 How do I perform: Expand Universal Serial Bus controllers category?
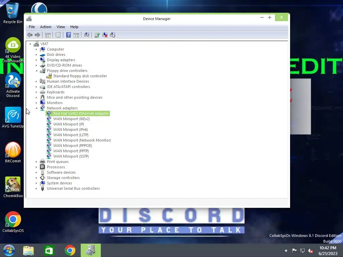36,188
